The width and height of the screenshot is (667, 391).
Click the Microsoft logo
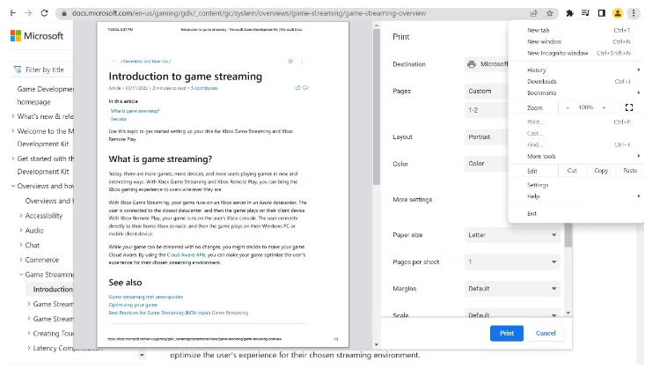pos(37,36)
